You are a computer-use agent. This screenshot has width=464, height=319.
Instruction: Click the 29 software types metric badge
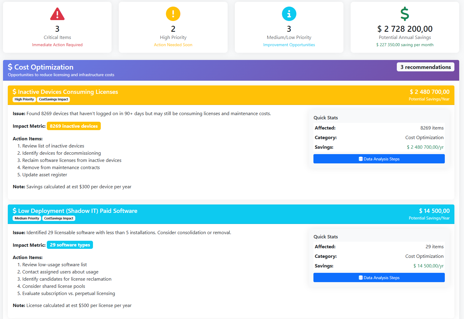pyautogui.click(x=70, y=245)
